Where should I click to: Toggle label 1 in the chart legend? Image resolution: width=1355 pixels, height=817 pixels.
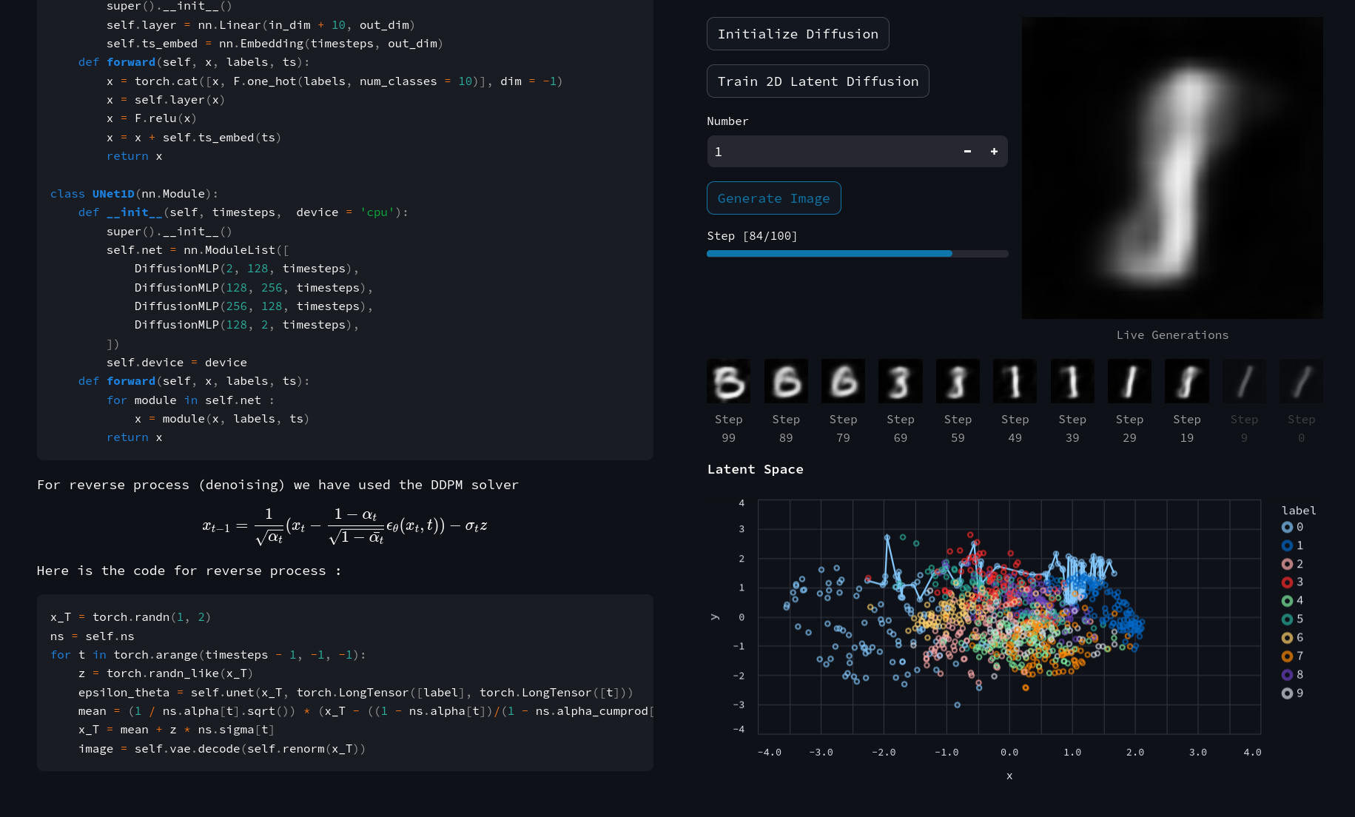[x=1288, y=545]
